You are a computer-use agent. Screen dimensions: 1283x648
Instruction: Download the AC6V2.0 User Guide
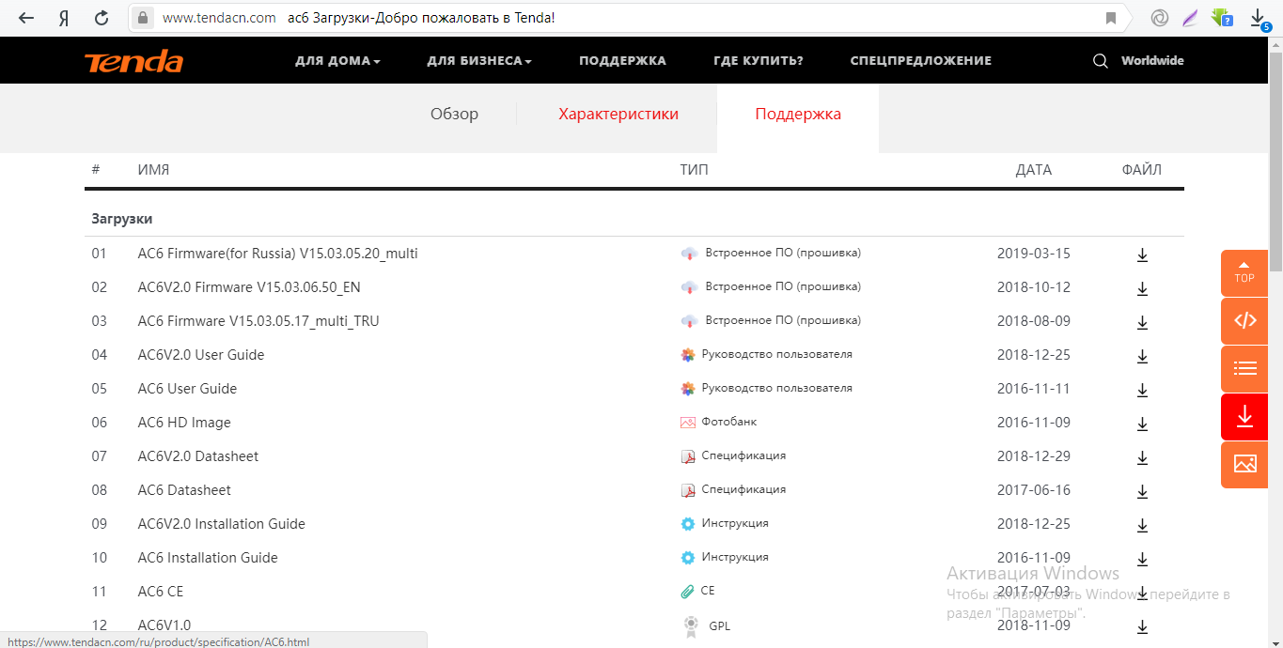(x=1142, y=357)
